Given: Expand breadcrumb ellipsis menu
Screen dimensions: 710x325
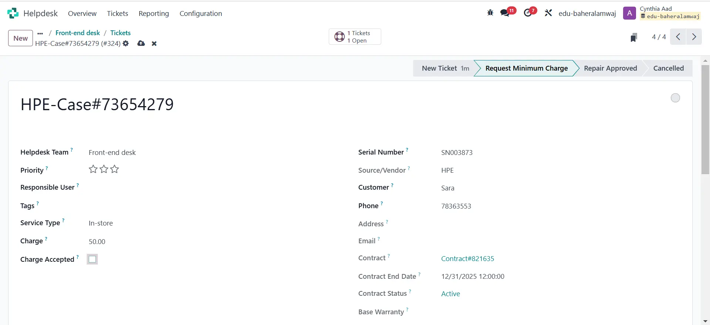Looking at the screenshot, I should 40,33.
